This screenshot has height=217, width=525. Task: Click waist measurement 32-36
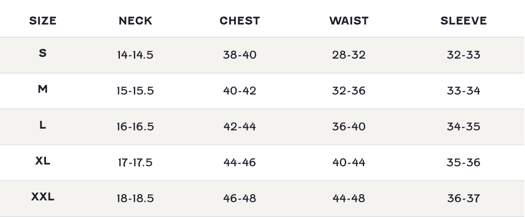coord(349,91)
